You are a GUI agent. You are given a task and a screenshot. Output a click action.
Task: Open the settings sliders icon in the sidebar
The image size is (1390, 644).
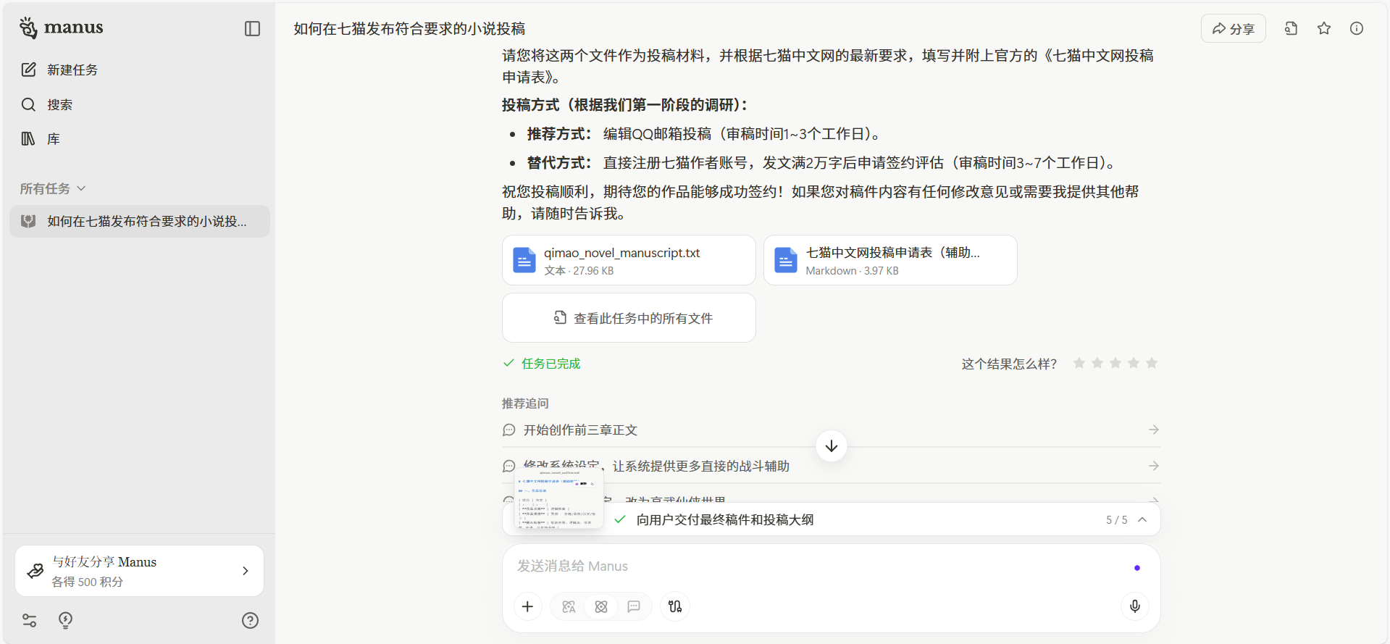30,620
